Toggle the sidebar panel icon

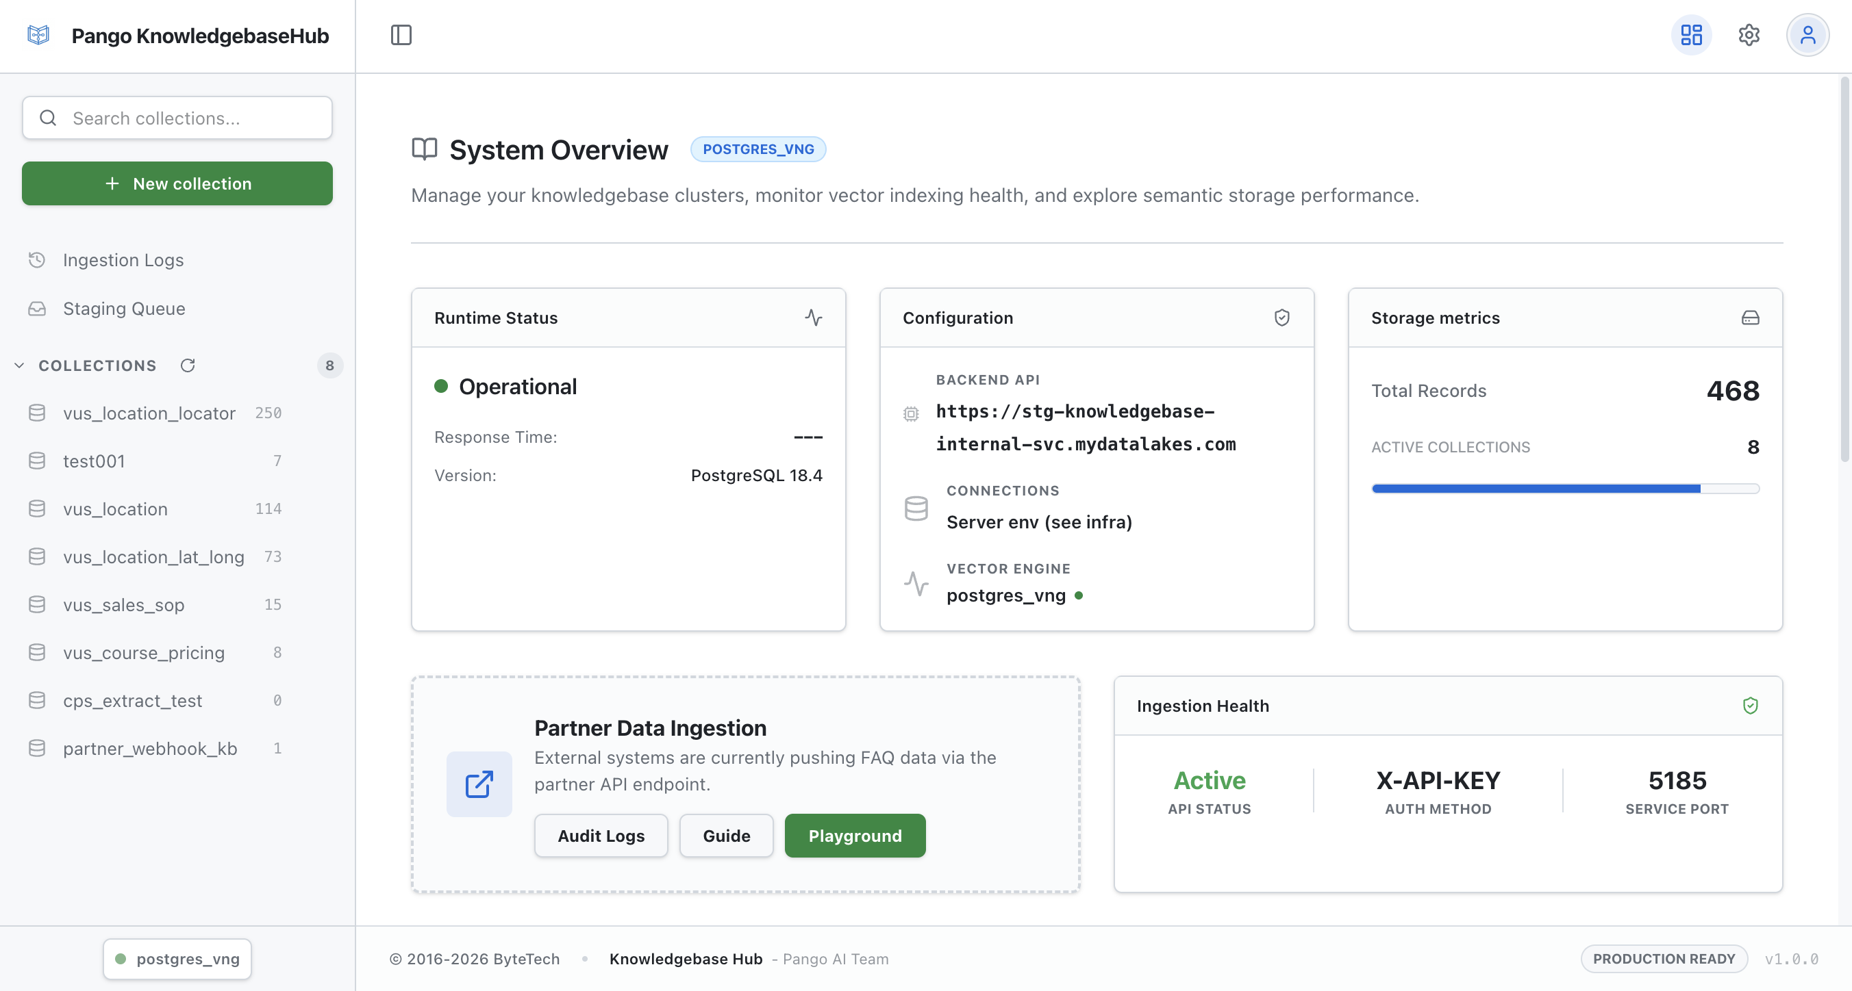coord(401,34)
